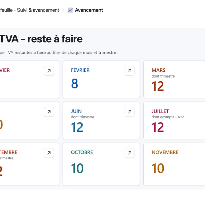Image resolution: width=205 pixels, height=198 pixels.
Task: Click the red 12 in MARS card
Action: (158, 86)
